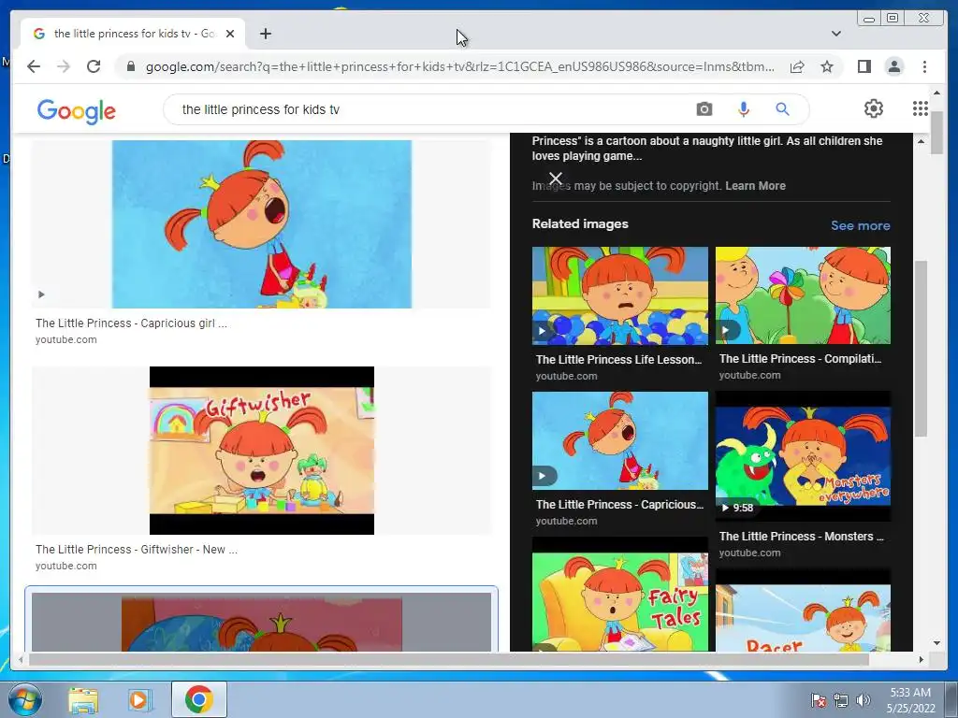Click 'The Little Princess - Monsters ...' caption
Image resolution: width=958 pixels, height=718 pixels.
[x=801, y=536]
